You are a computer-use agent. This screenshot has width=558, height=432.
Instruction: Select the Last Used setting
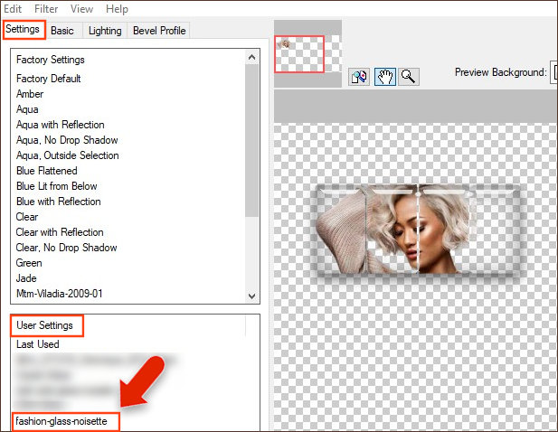(38, 344)
